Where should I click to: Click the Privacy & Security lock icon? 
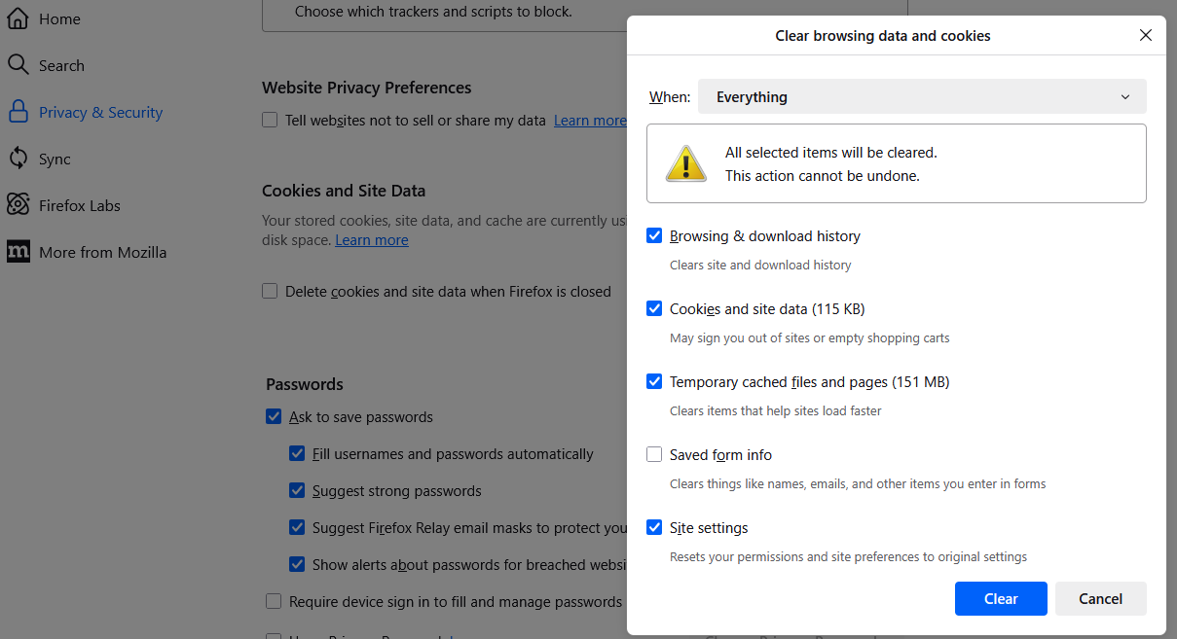18,112
